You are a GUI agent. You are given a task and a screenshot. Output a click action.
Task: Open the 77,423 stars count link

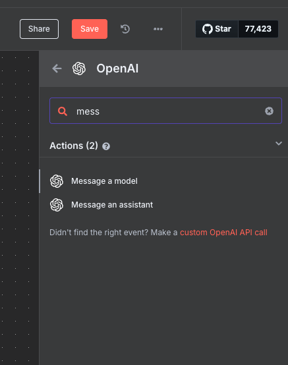coord(258,29)
